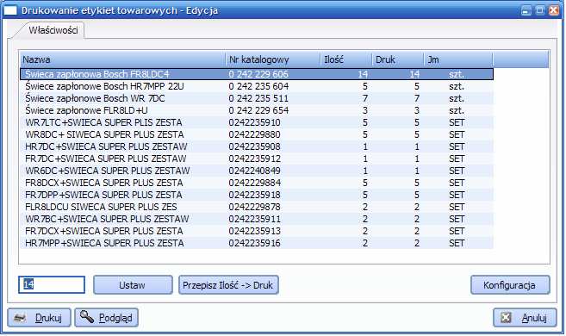566x336 pixels.
Task: Maximize the Drukowanie etykiet window
Action: pos(539,10)
